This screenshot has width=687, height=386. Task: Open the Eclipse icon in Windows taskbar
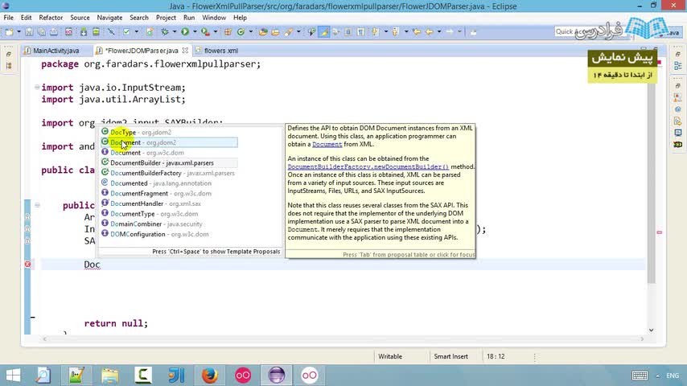click(x=277, y=375)
